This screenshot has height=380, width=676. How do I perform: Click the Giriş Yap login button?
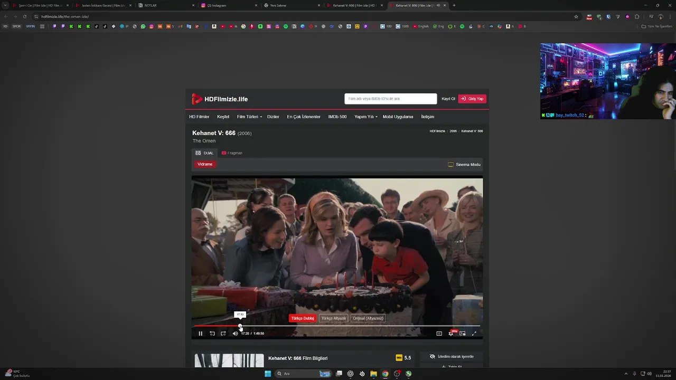pos(472,99)
